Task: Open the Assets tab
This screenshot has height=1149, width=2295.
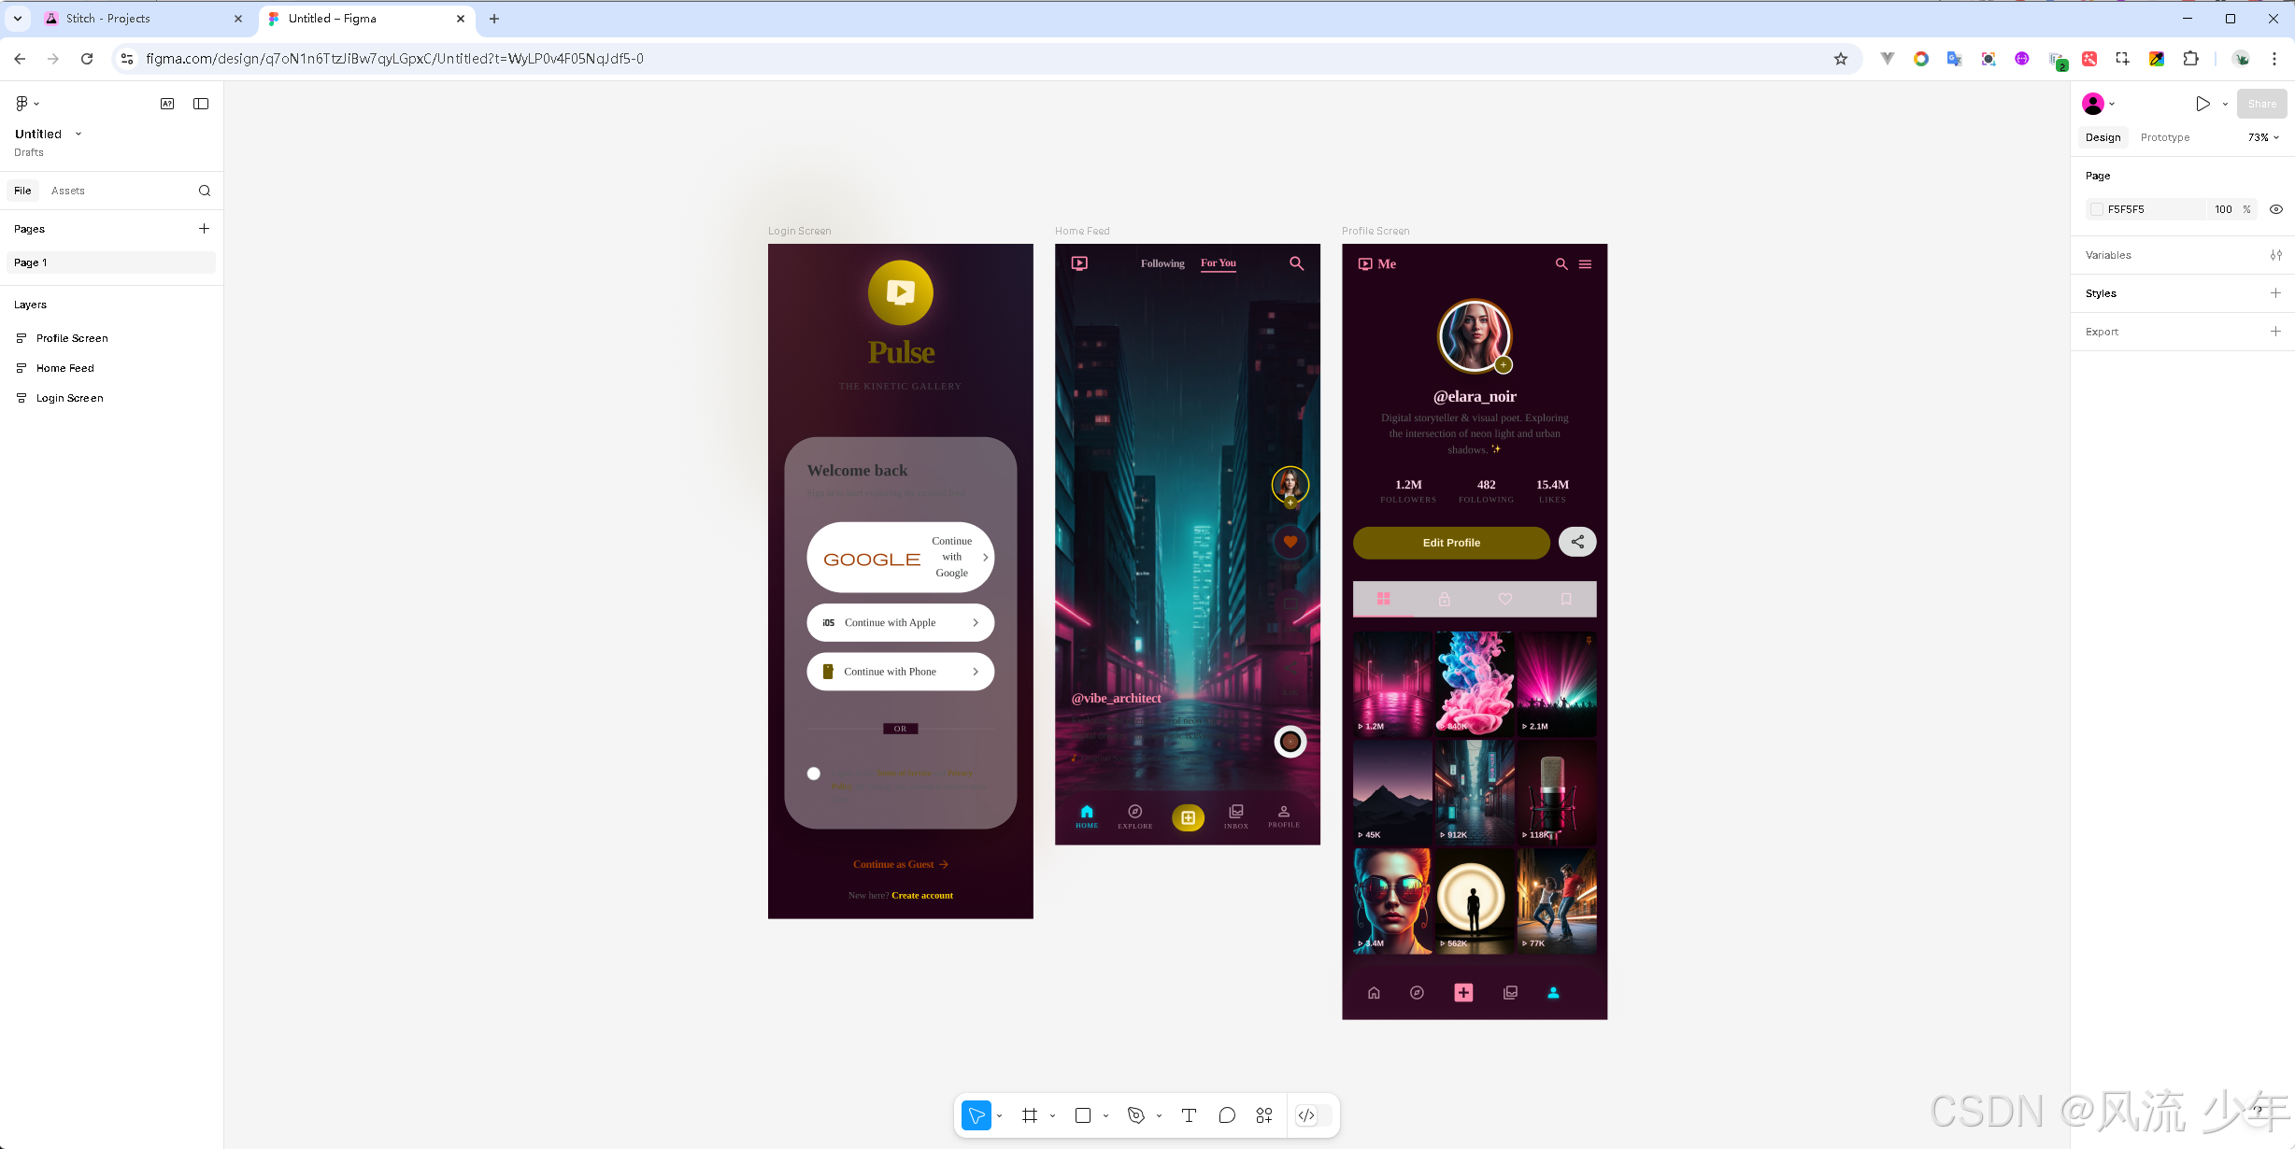Action: tap(68, 191)
